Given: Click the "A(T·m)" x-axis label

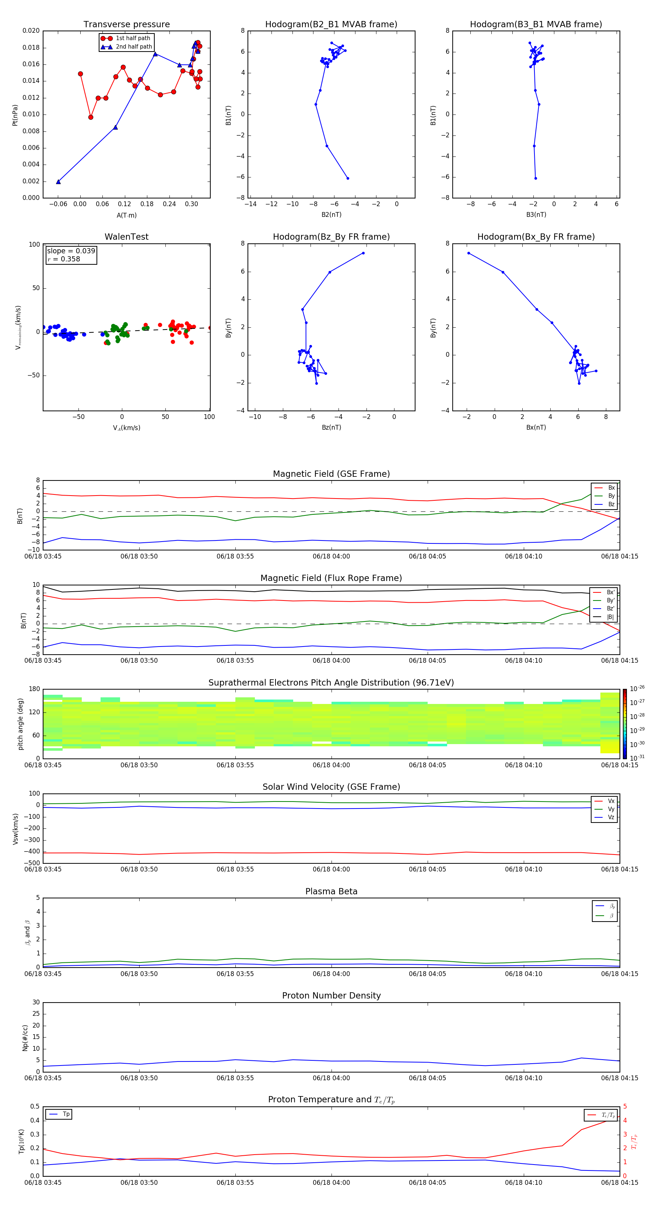Looking at the screenshot, I should click(126, 215).
